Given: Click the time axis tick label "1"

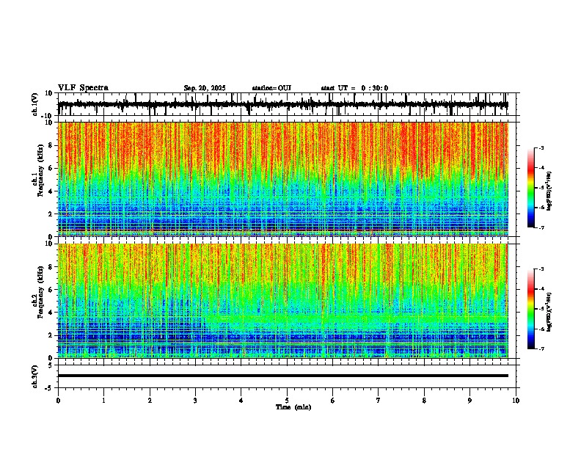Looking at the screenshot, I should 103,401.
